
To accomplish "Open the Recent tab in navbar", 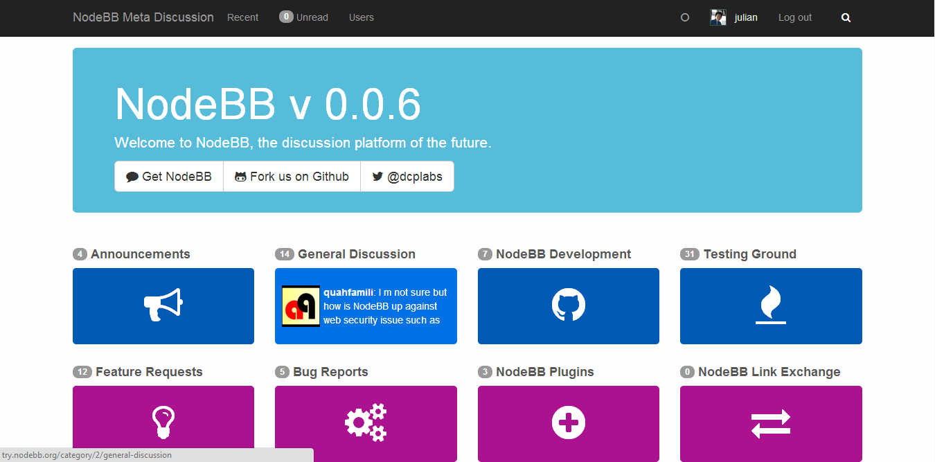I will (242, 17).
